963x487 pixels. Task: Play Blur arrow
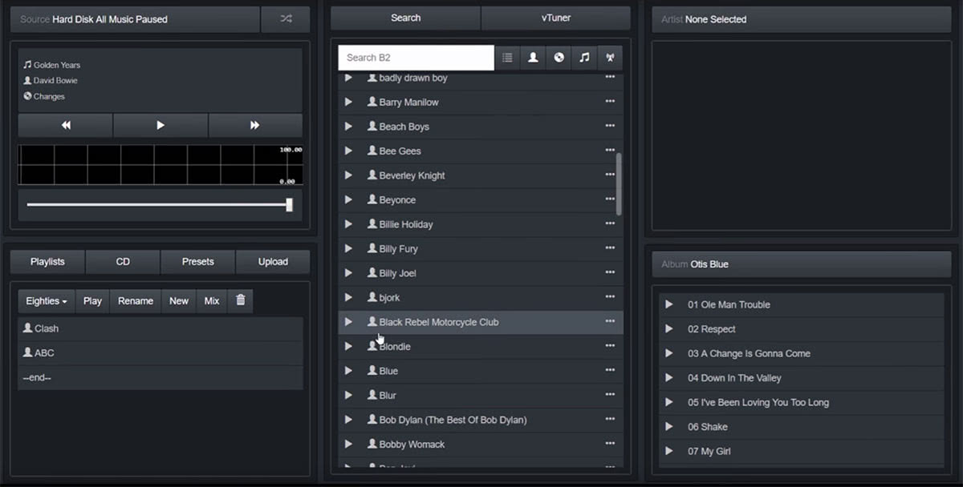tap(348, 395)
